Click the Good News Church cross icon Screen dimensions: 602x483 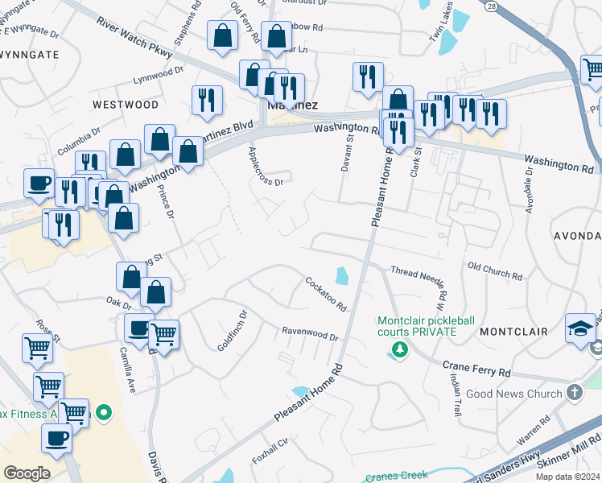pos(574,394)
